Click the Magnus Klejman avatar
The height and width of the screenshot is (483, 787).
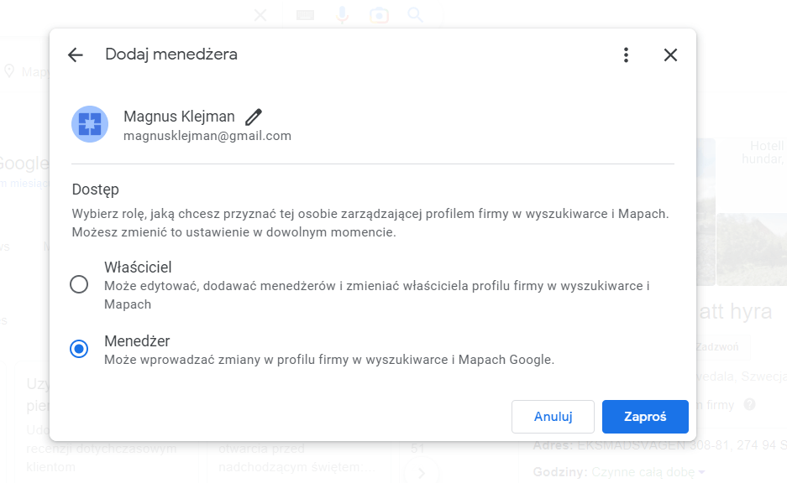tap(90, 124)
